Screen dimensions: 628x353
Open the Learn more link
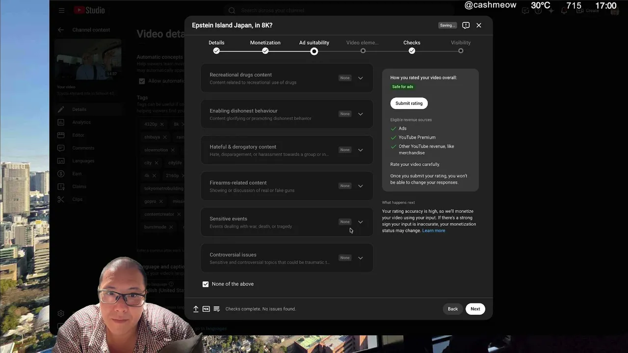(x=434, y=230)
